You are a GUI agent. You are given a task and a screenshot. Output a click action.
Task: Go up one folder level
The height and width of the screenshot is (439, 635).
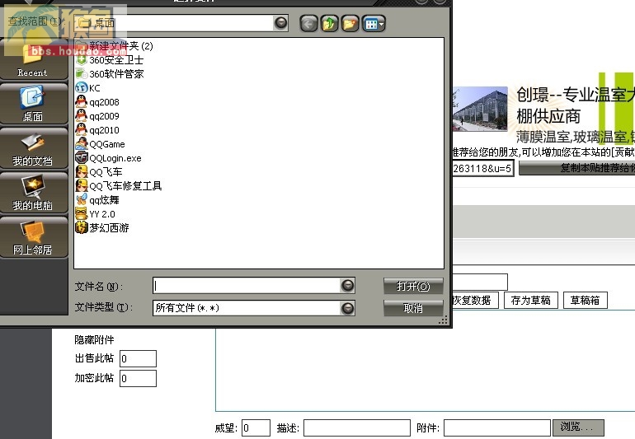pyautogui.click(x=329, y=23)
